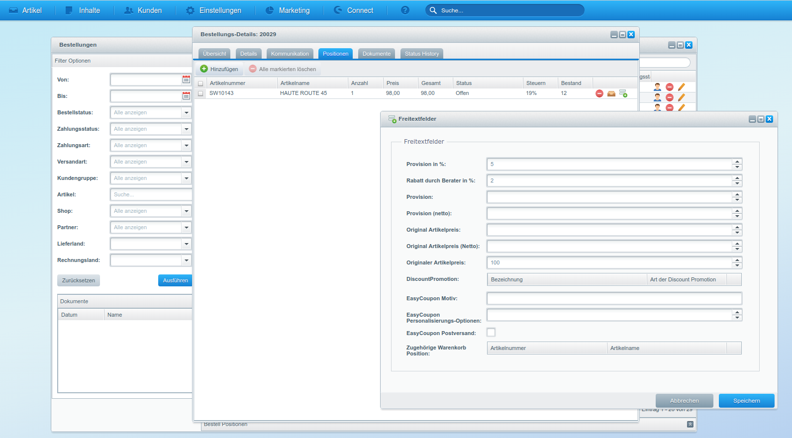This screenshot has height=438, width=792.
Task: Increase Provision in % with up arrow
Action: click(737, 162)
